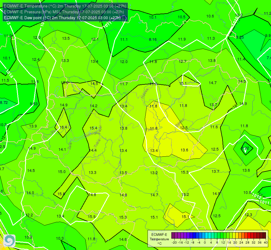
Task: Click the map value 14.1
Action: pyautogui.click(x=62, y=149)
